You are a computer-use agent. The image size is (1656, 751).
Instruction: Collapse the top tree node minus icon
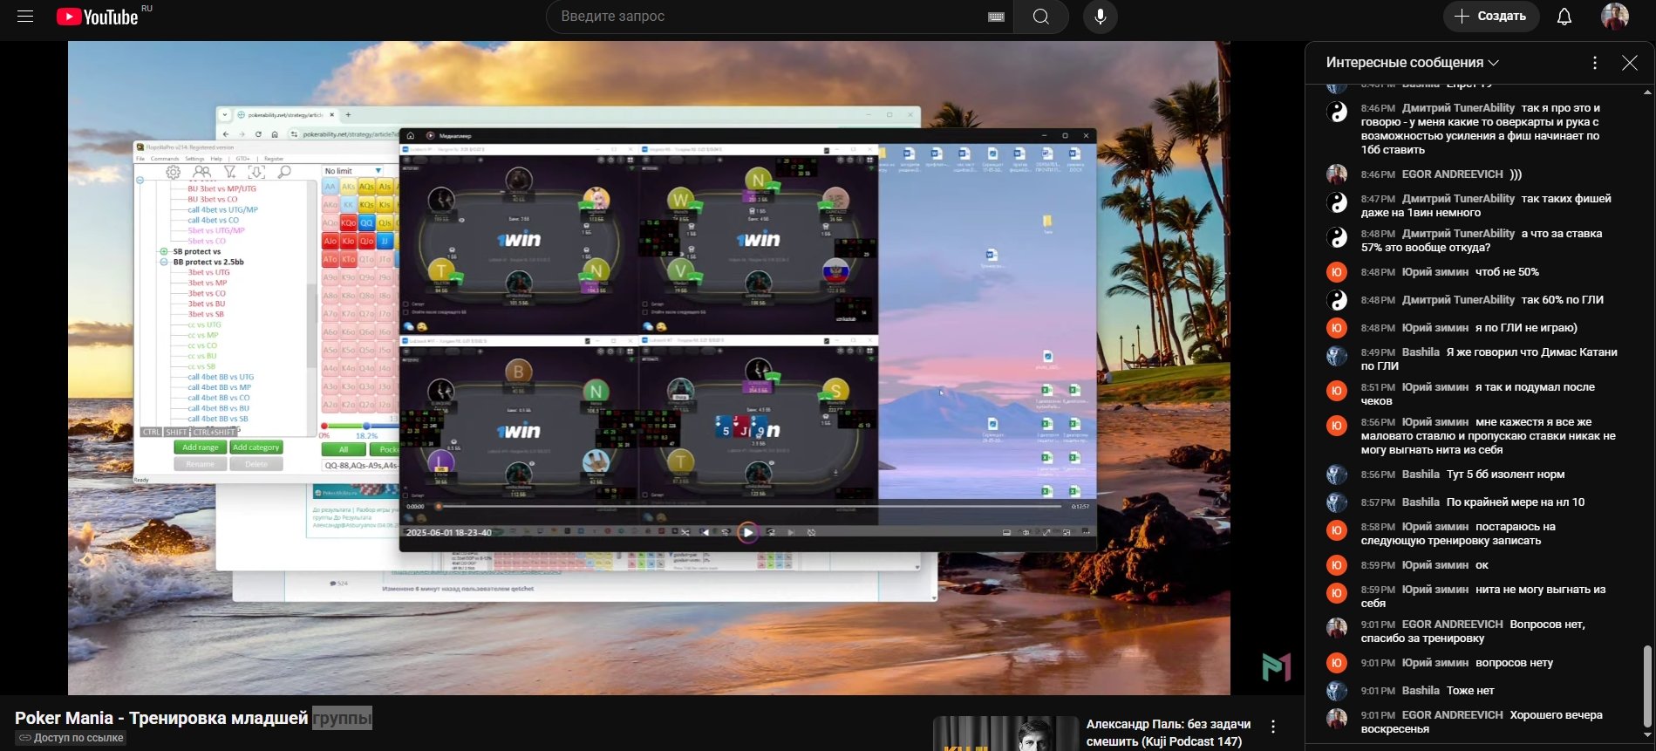[140, 180]
